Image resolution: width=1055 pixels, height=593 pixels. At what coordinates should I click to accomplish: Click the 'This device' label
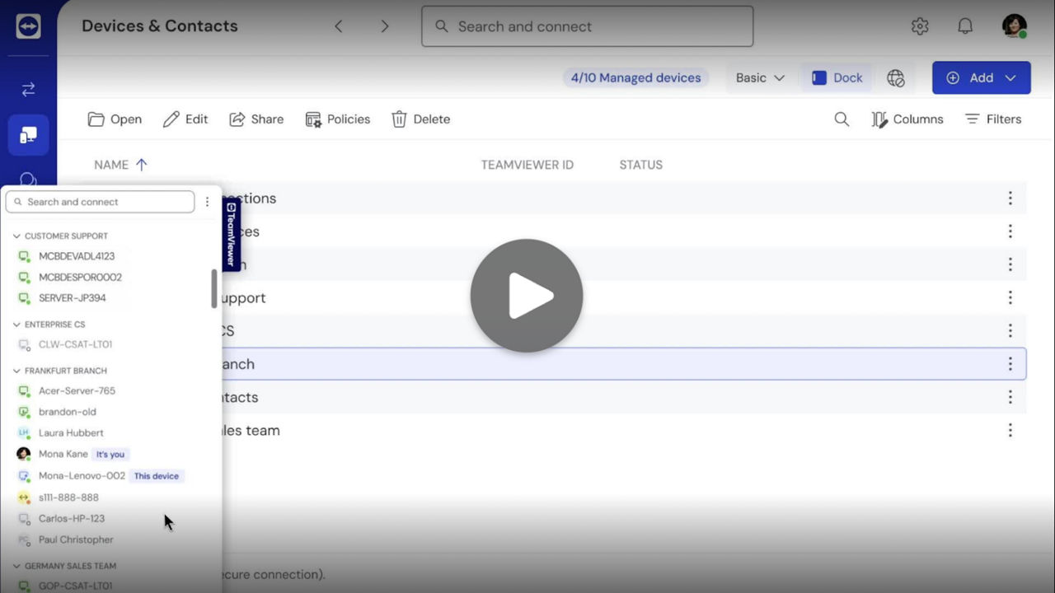[x=157, y=476]
